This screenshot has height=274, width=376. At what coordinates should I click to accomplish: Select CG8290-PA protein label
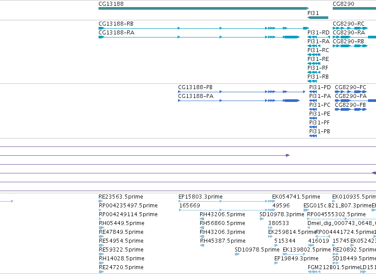click(x=351, y=96)
